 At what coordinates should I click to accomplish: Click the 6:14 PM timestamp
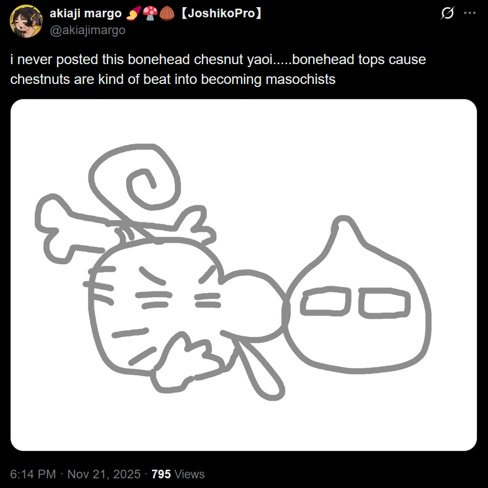(33, 474)
